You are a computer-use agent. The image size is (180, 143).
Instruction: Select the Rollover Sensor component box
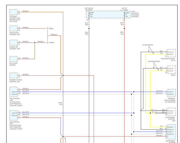[x=14, y=59]
